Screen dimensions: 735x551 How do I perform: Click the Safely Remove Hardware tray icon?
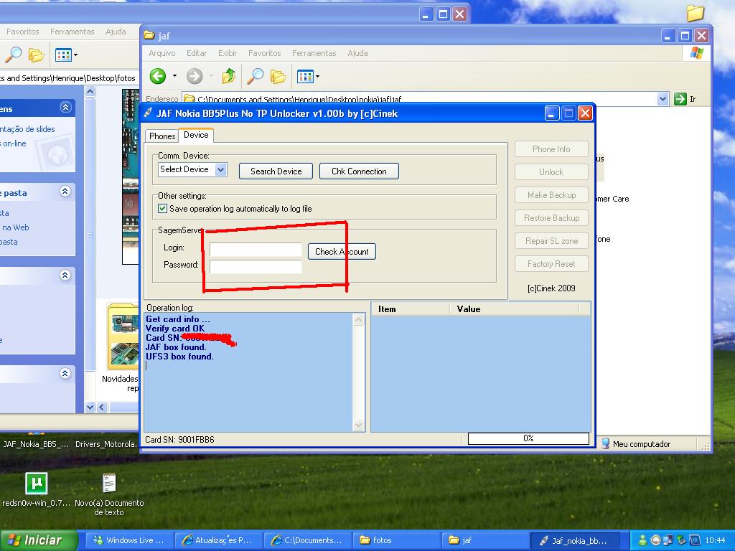point(681,540)
